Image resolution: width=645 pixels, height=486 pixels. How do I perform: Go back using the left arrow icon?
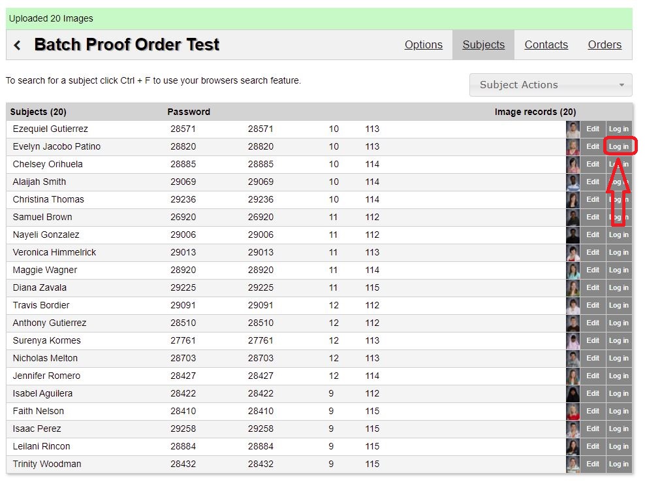tap(17, 45)
